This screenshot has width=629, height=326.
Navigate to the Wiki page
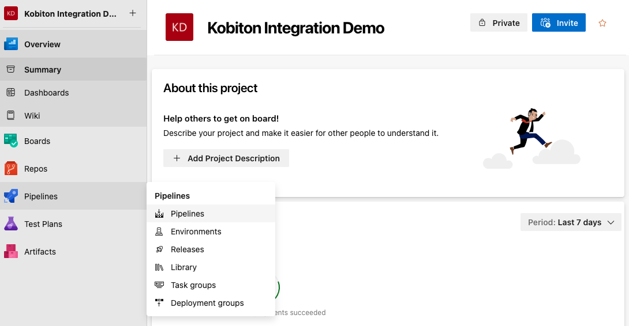tap(32, 116)
